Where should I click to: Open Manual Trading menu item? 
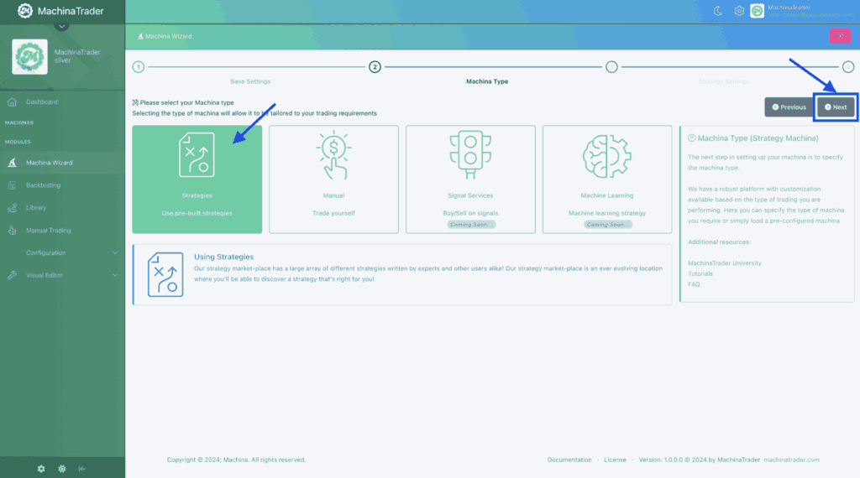pyautogui.click(x=48, y=231)
